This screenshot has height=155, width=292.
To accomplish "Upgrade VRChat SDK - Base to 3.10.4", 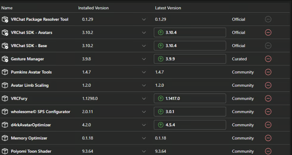I will pyautogui.click(x=190, y=46).
